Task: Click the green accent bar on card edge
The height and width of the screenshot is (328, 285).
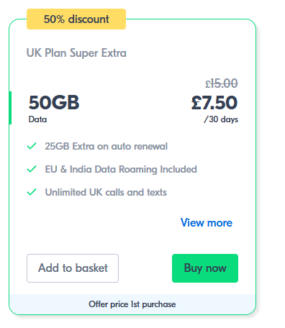Action: point(10,108)
